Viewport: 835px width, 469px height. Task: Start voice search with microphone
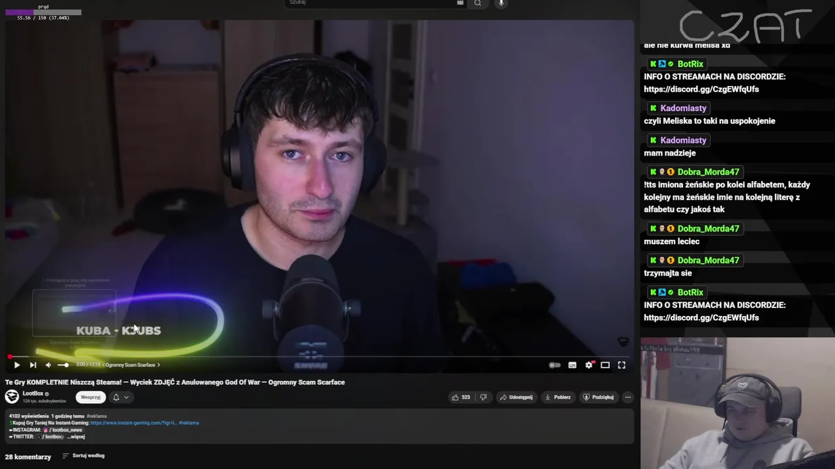pos(501,3)
